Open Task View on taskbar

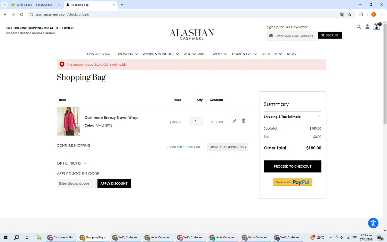coord(28,237)
